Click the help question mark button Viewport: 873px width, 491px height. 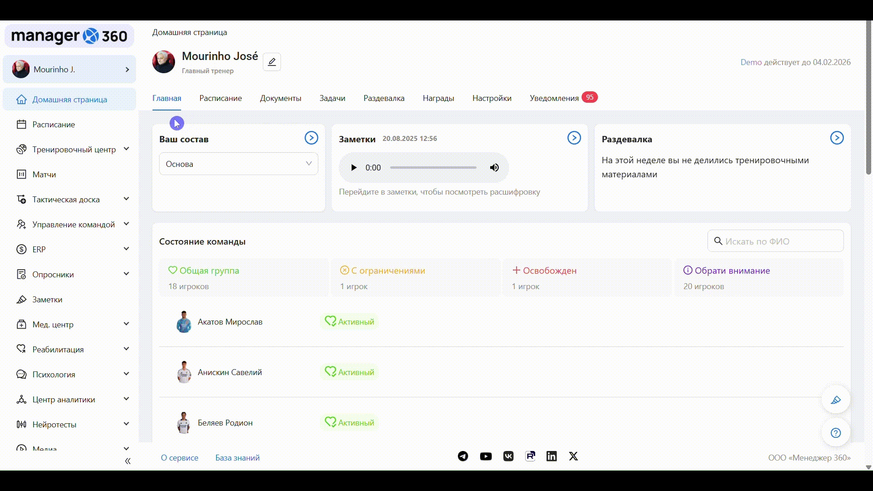pos(836,433)
